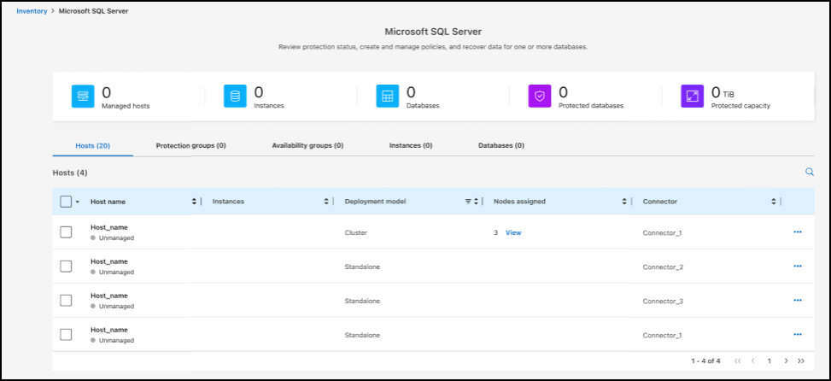Click the Protected capacity icon
Image resolution: width=831 pixels, height=381 pixels.
(x=691, y=97)
